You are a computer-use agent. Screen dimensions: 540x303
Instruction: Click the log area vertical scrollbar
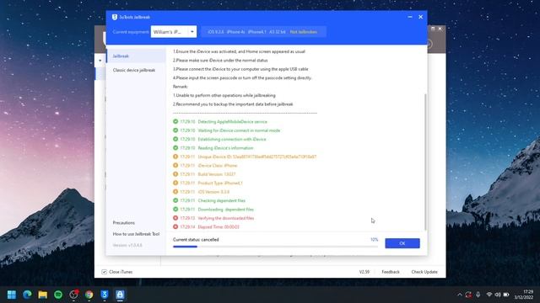425,162
